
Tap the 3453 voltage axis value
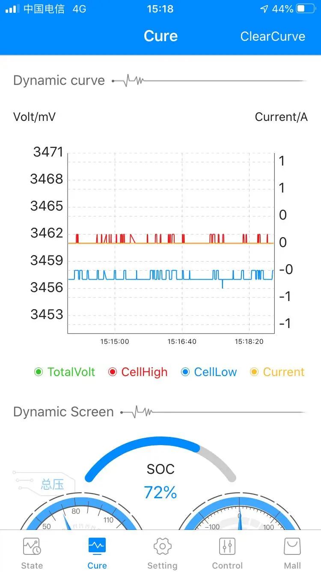click(47, 315)
